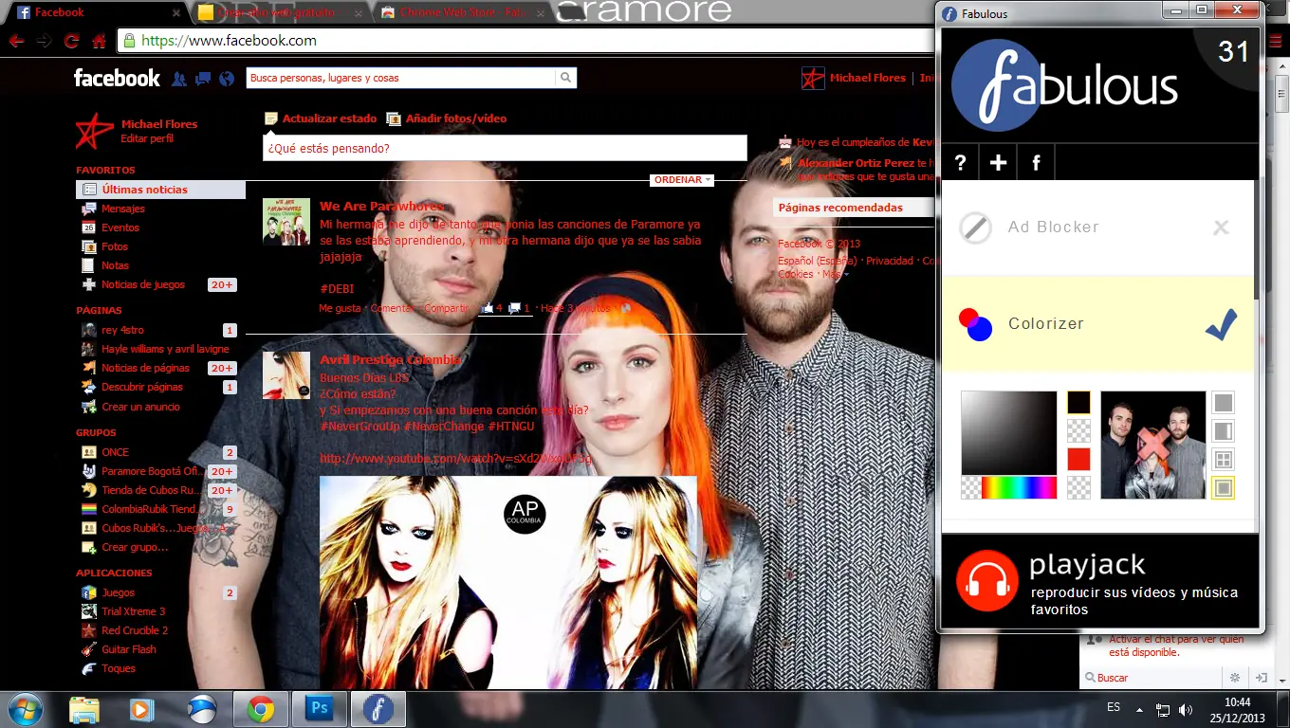Click Editar perfil link
This screenshot has height=728, width=1290.
coord(147,138)
